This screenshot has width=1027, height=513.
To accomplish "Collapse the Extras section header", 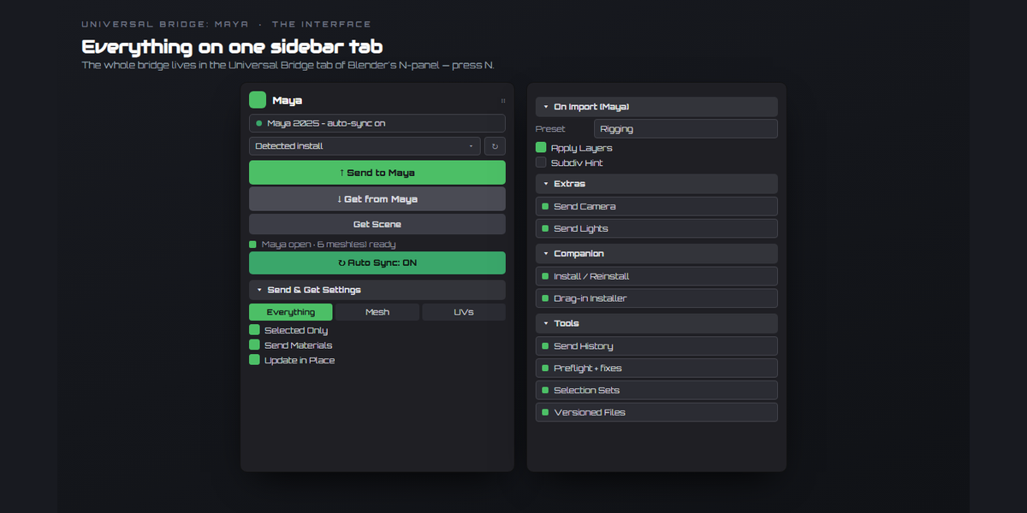I will coord(656,184).
